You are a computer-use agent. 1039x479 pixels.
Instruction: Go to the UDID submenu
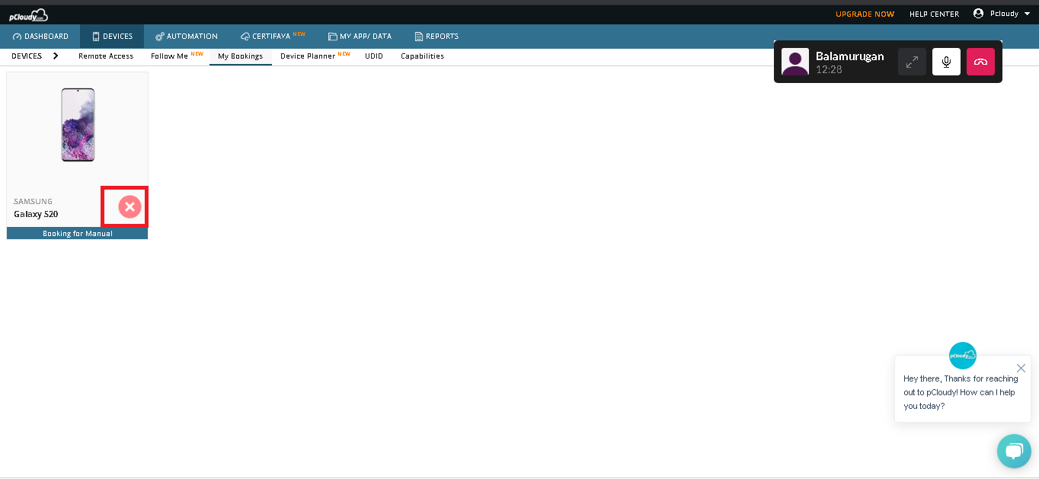tap(374, 56)
